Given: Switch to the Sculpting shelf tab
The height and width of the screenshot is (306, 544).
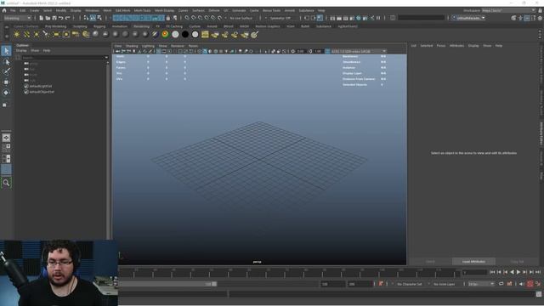Looking at the screenshot, I should tap(80, 26).
